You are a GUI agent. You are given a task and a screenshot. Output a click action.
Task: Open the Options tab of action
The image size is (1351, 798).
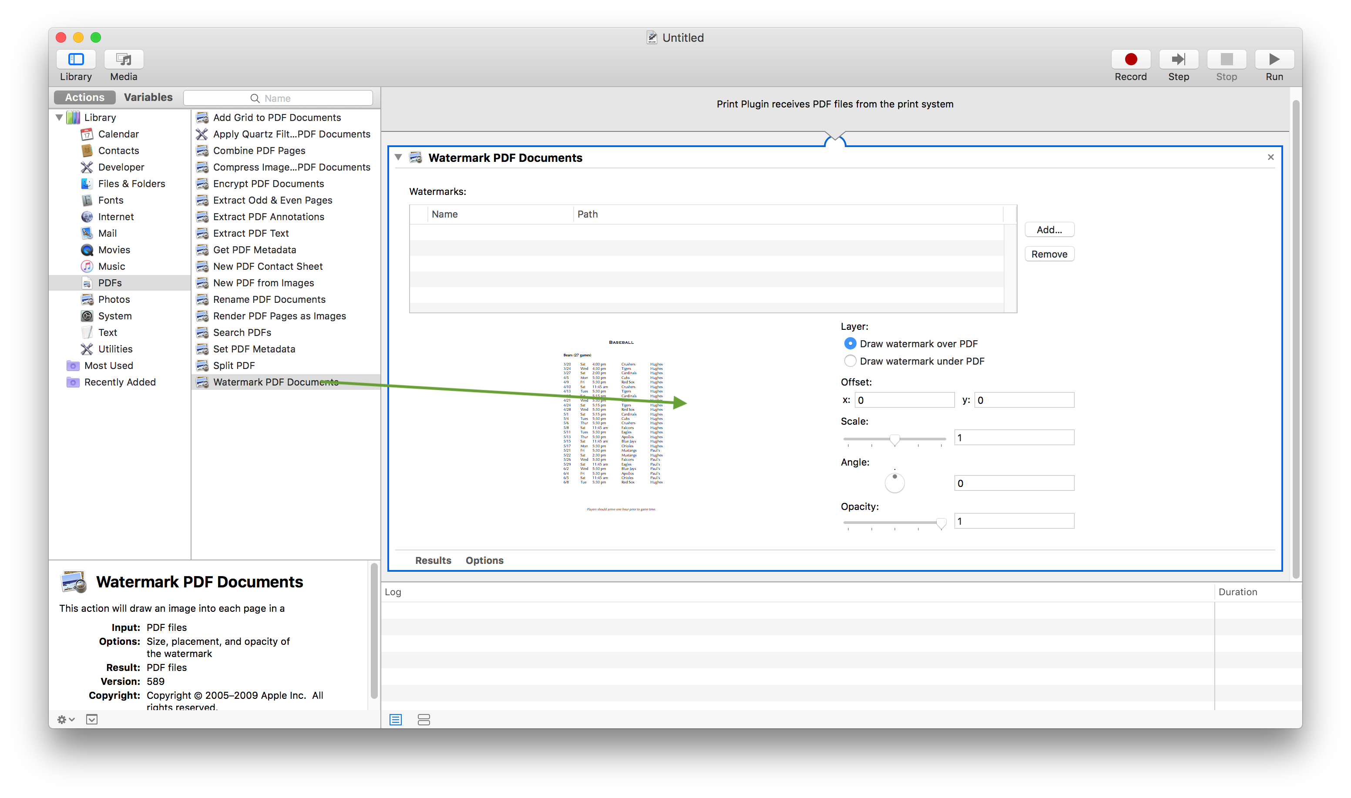[x=484, y=560]
